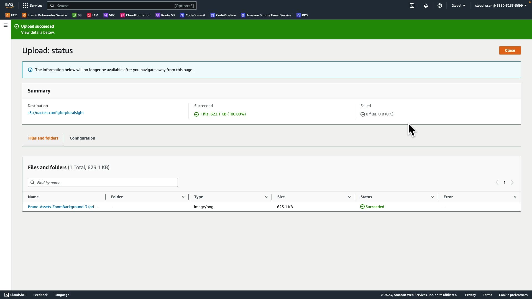Expand the cloud_user account menu

501,6
